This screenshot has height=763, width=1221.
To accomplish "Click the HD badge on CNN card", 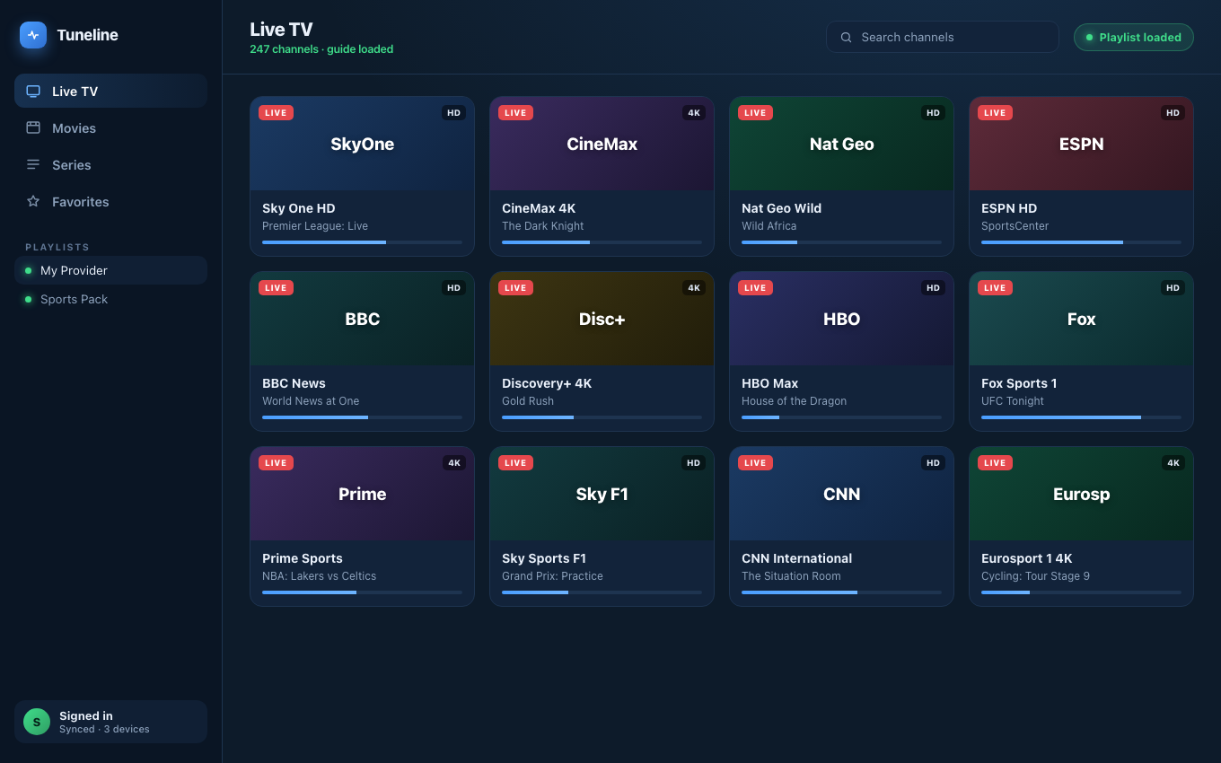I will point(933,463).
